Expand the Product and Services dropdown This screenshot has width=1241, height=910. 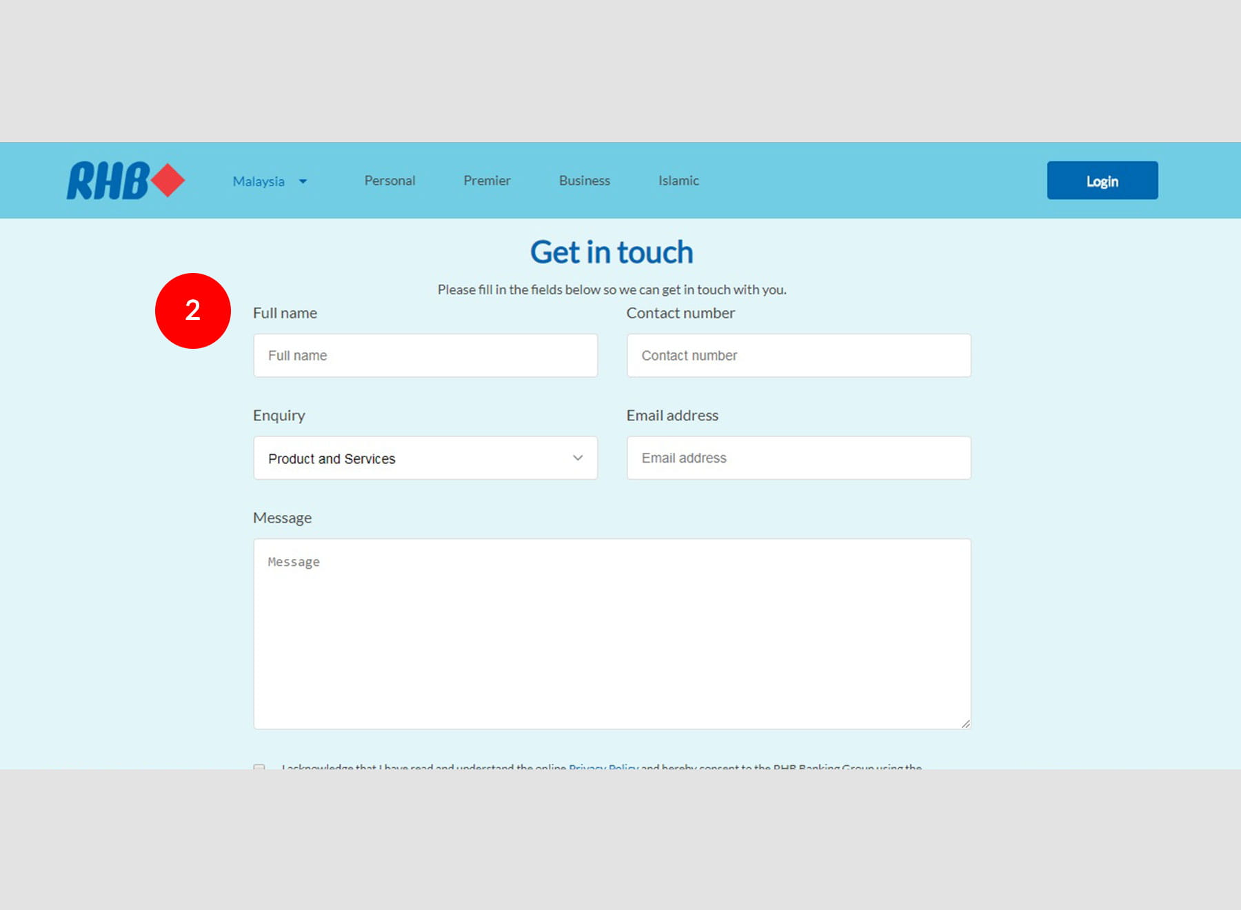425,458
